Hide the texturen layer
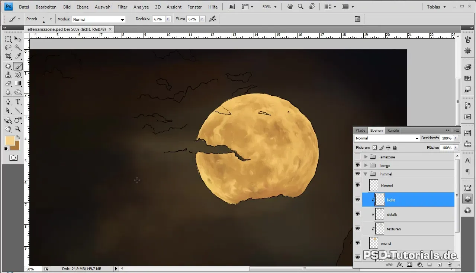 [357, 228]
